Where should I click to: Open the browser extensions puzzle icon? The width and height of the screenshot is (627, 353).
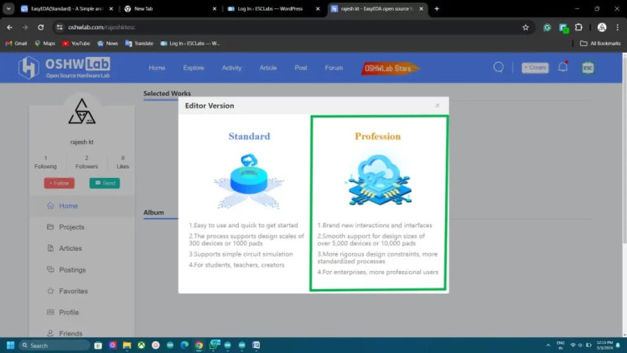pos(578,27)
